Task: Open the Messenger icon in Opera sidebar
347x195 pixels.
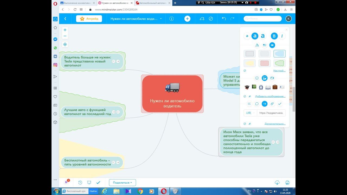Action: pos(55,39)
